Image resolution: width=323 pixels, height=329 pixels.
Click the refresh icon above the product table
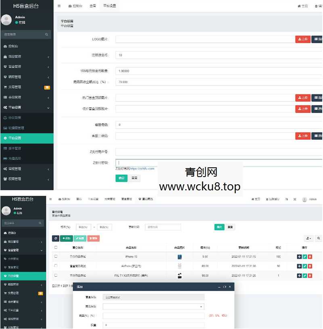point(55,238)
